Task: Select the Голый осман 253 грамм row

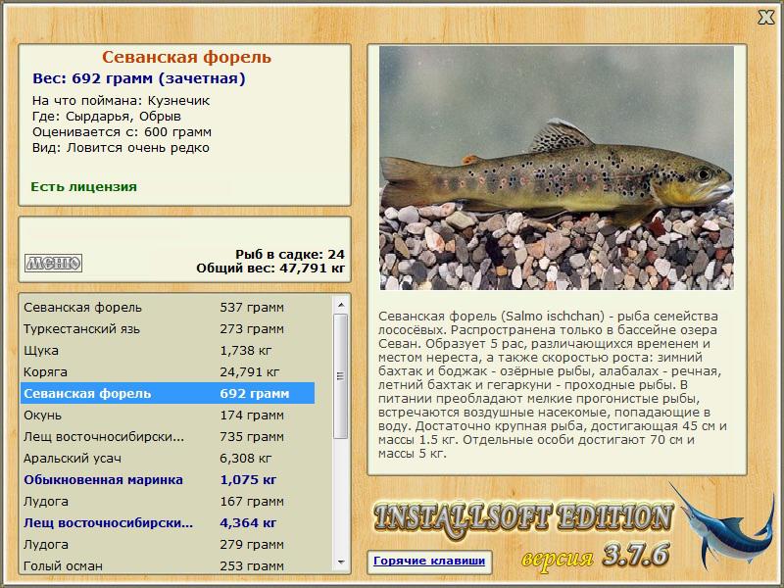Action: pos(168,565)
